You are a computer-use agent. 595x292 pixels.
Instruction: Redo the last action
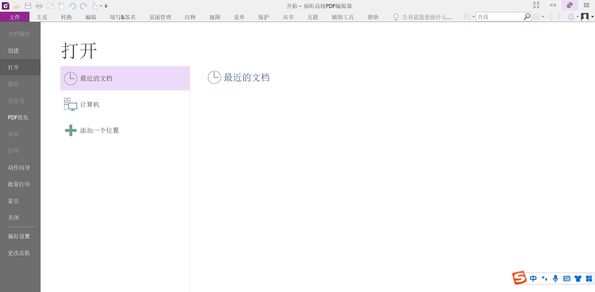(x=83, y=6)
